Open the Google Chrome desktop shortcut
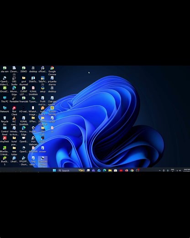 (52, 71)
